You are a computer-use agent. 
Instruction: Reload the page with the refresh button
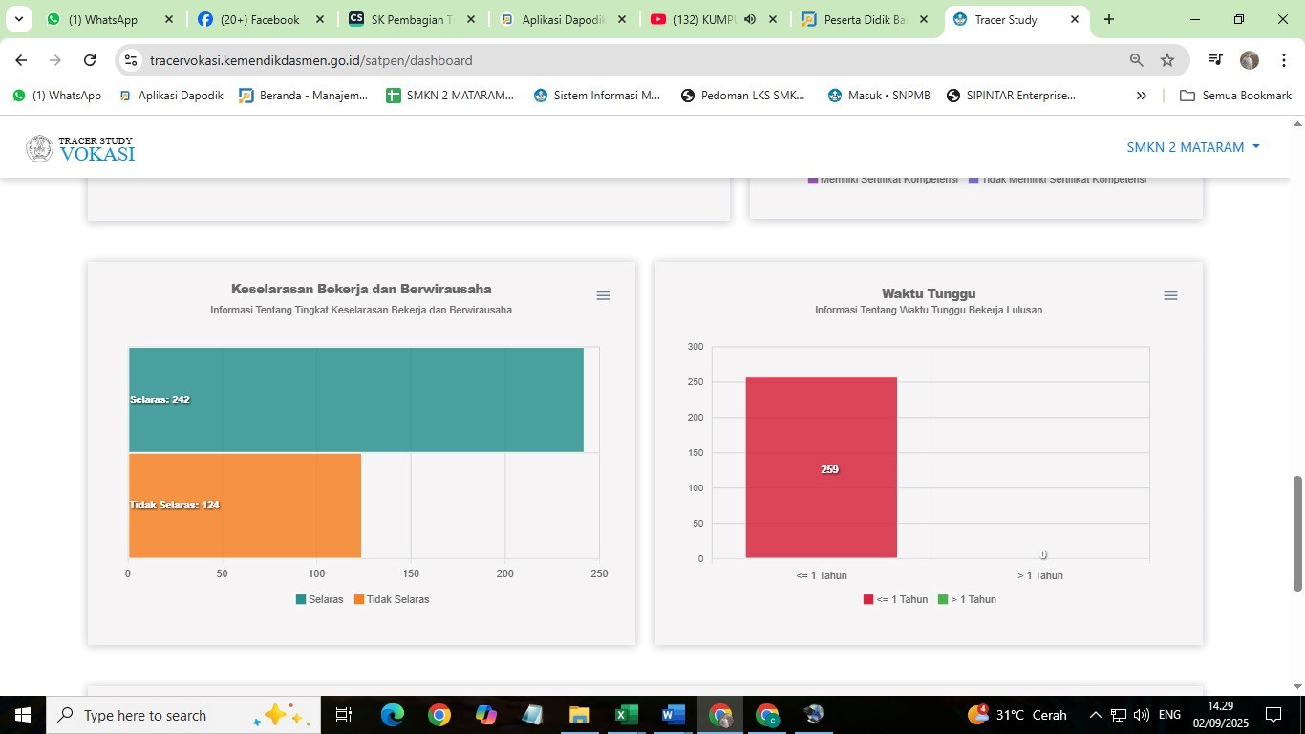tap(90, 60)
